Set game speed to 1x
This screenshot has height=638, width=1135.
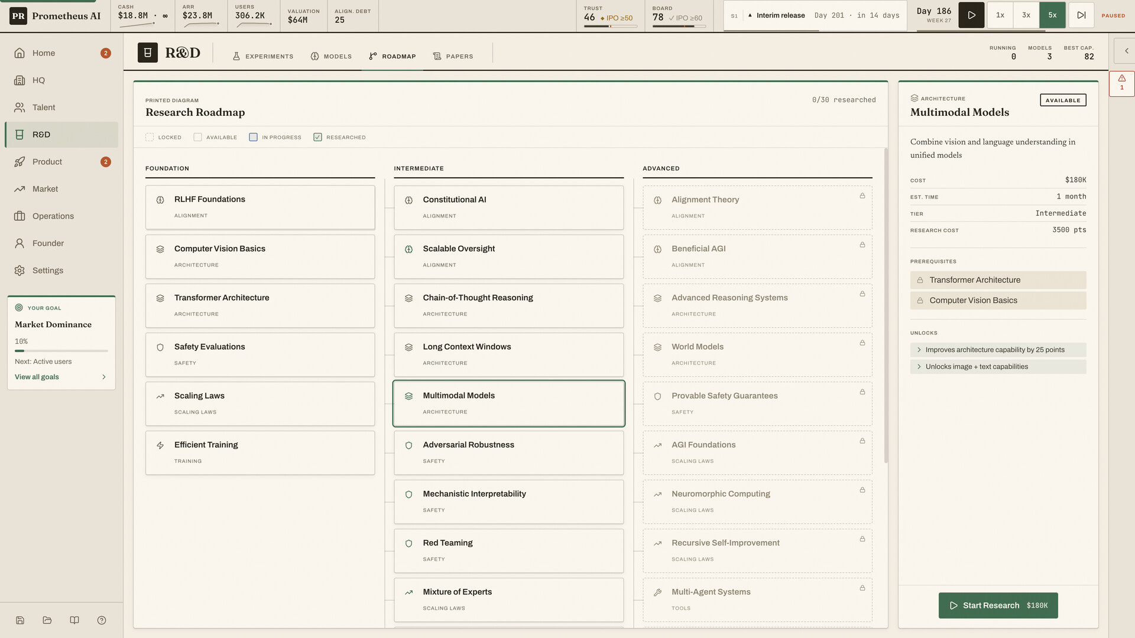1000,15
